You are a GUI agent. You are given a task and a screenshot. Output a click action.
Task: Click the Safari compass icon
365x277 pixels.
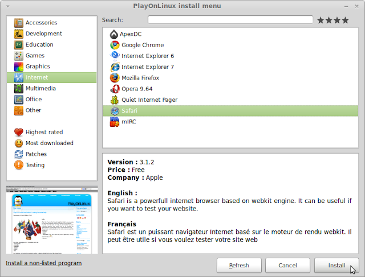[x=115, y=111]
